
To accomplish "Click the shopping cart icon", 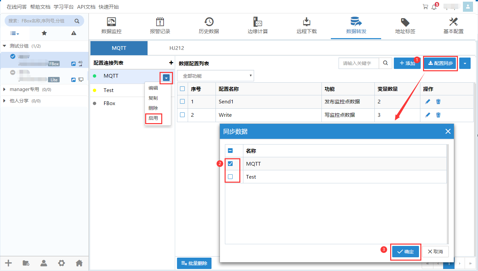I will click(x=425, y=7).
